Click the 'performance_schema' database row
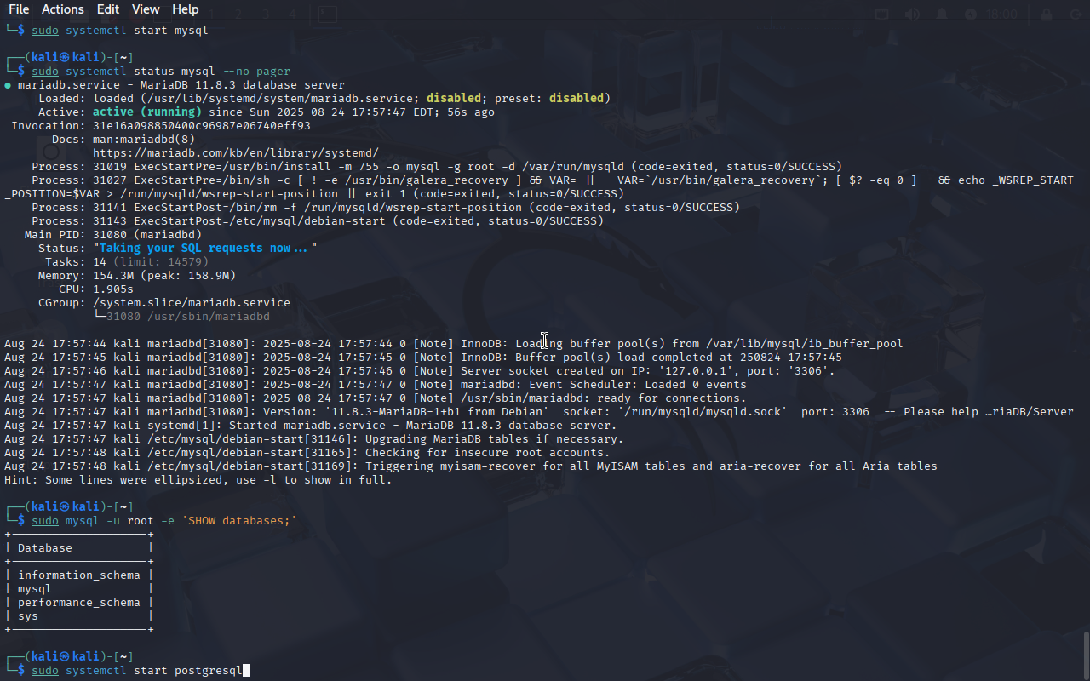The height and width of the screenshot is (681, 1090). [79, 603]
